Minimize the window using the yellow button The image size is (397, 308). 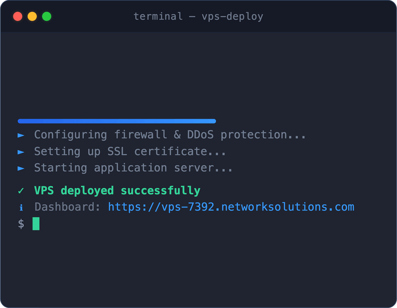coord(32,16)
